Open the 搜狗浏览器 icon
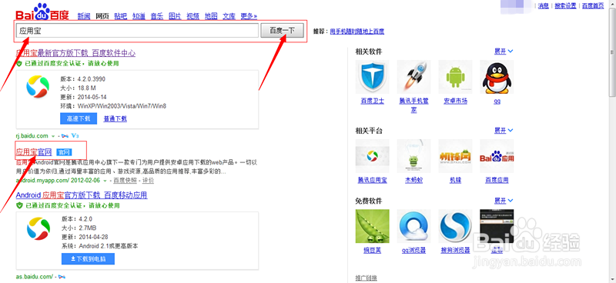This screenshot has height=283, width=616. click(x=455, y=227)
